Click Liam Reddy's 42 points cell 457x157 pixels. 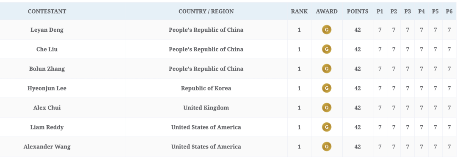click(358, 127)
